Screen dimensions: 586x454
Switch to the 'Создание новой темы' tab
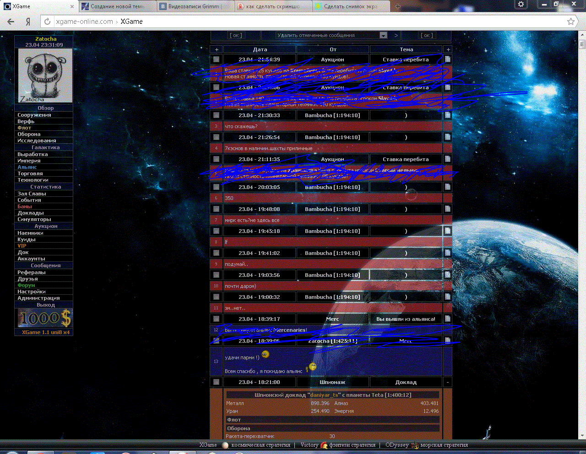(116, 6)
